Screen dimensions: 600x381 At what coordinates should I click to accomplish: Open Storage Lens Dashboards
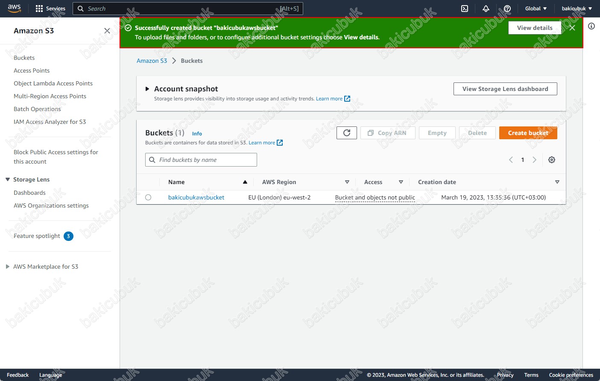[x=29, y=193]
